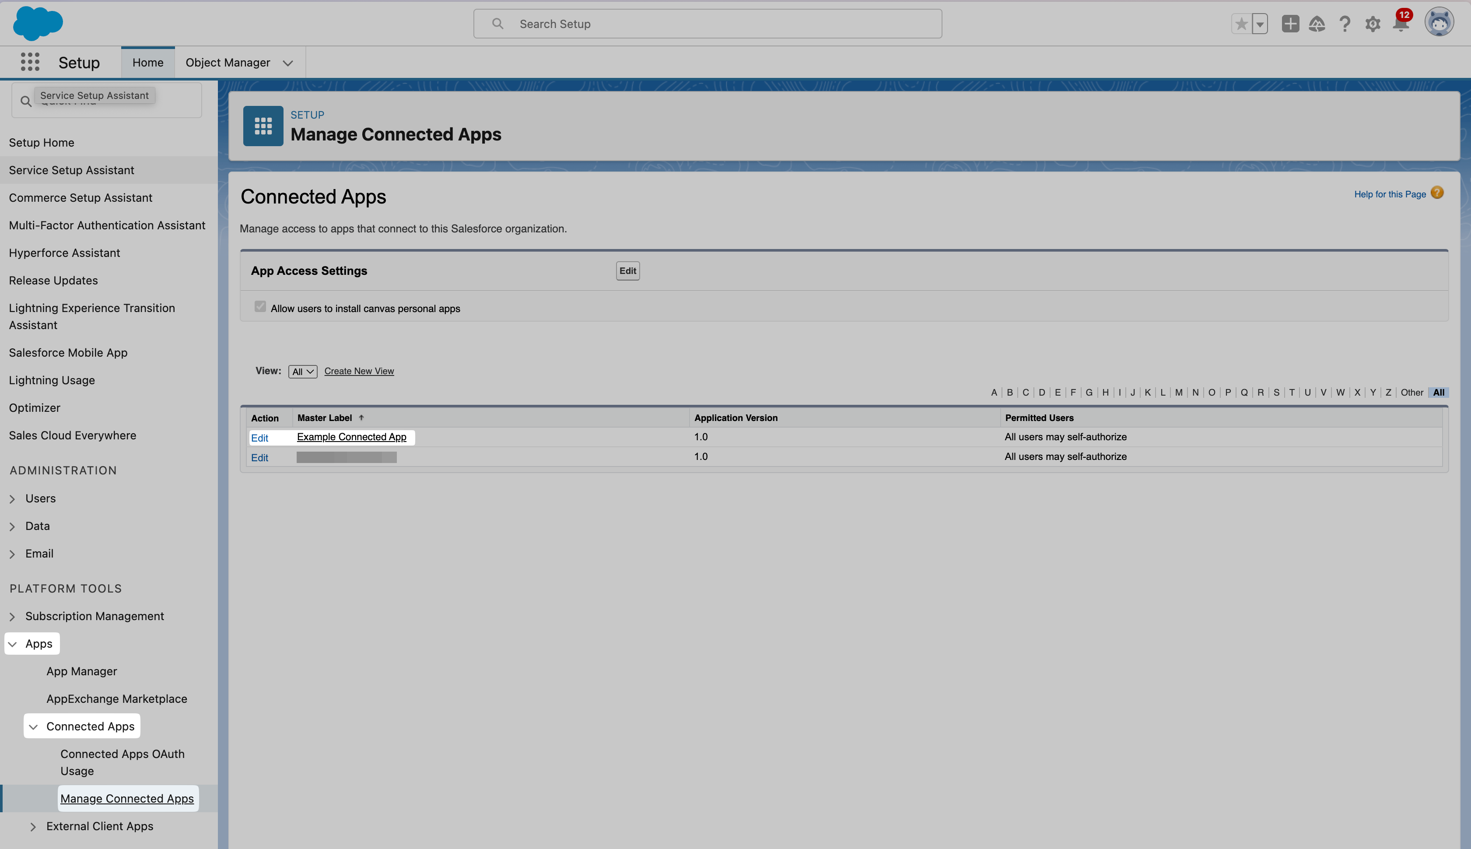
Task: Click the Trailhead guidance icon
Action: tap(1317, 24)
